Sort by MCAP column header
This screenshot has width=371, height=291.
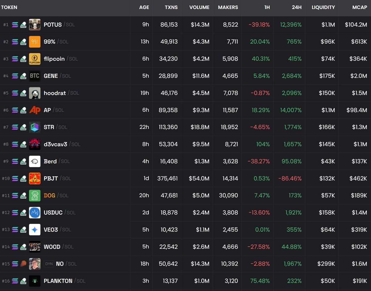coord(360,7)
